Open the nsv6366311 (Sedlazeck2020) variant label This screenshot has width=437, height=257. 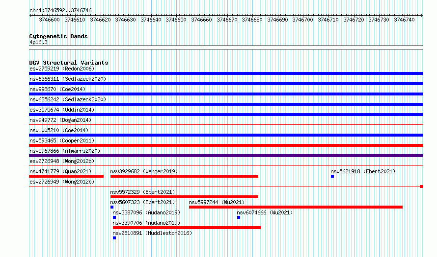click(x=68, y=79)
